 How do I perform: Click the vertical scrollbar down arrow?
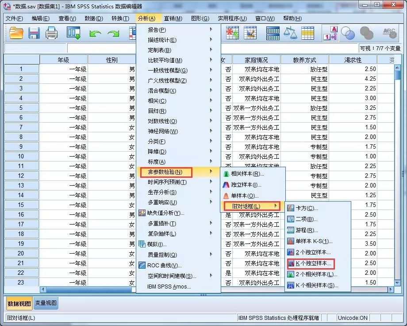click(x=397, y=283)
